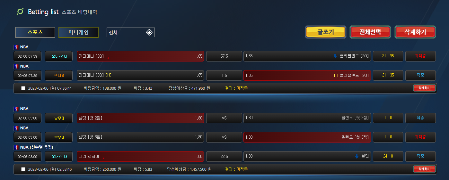Screen dimensions: 449x180
Task: Click the diamond arrow icon in 전체 dropdown
Action: pos(149,32)
